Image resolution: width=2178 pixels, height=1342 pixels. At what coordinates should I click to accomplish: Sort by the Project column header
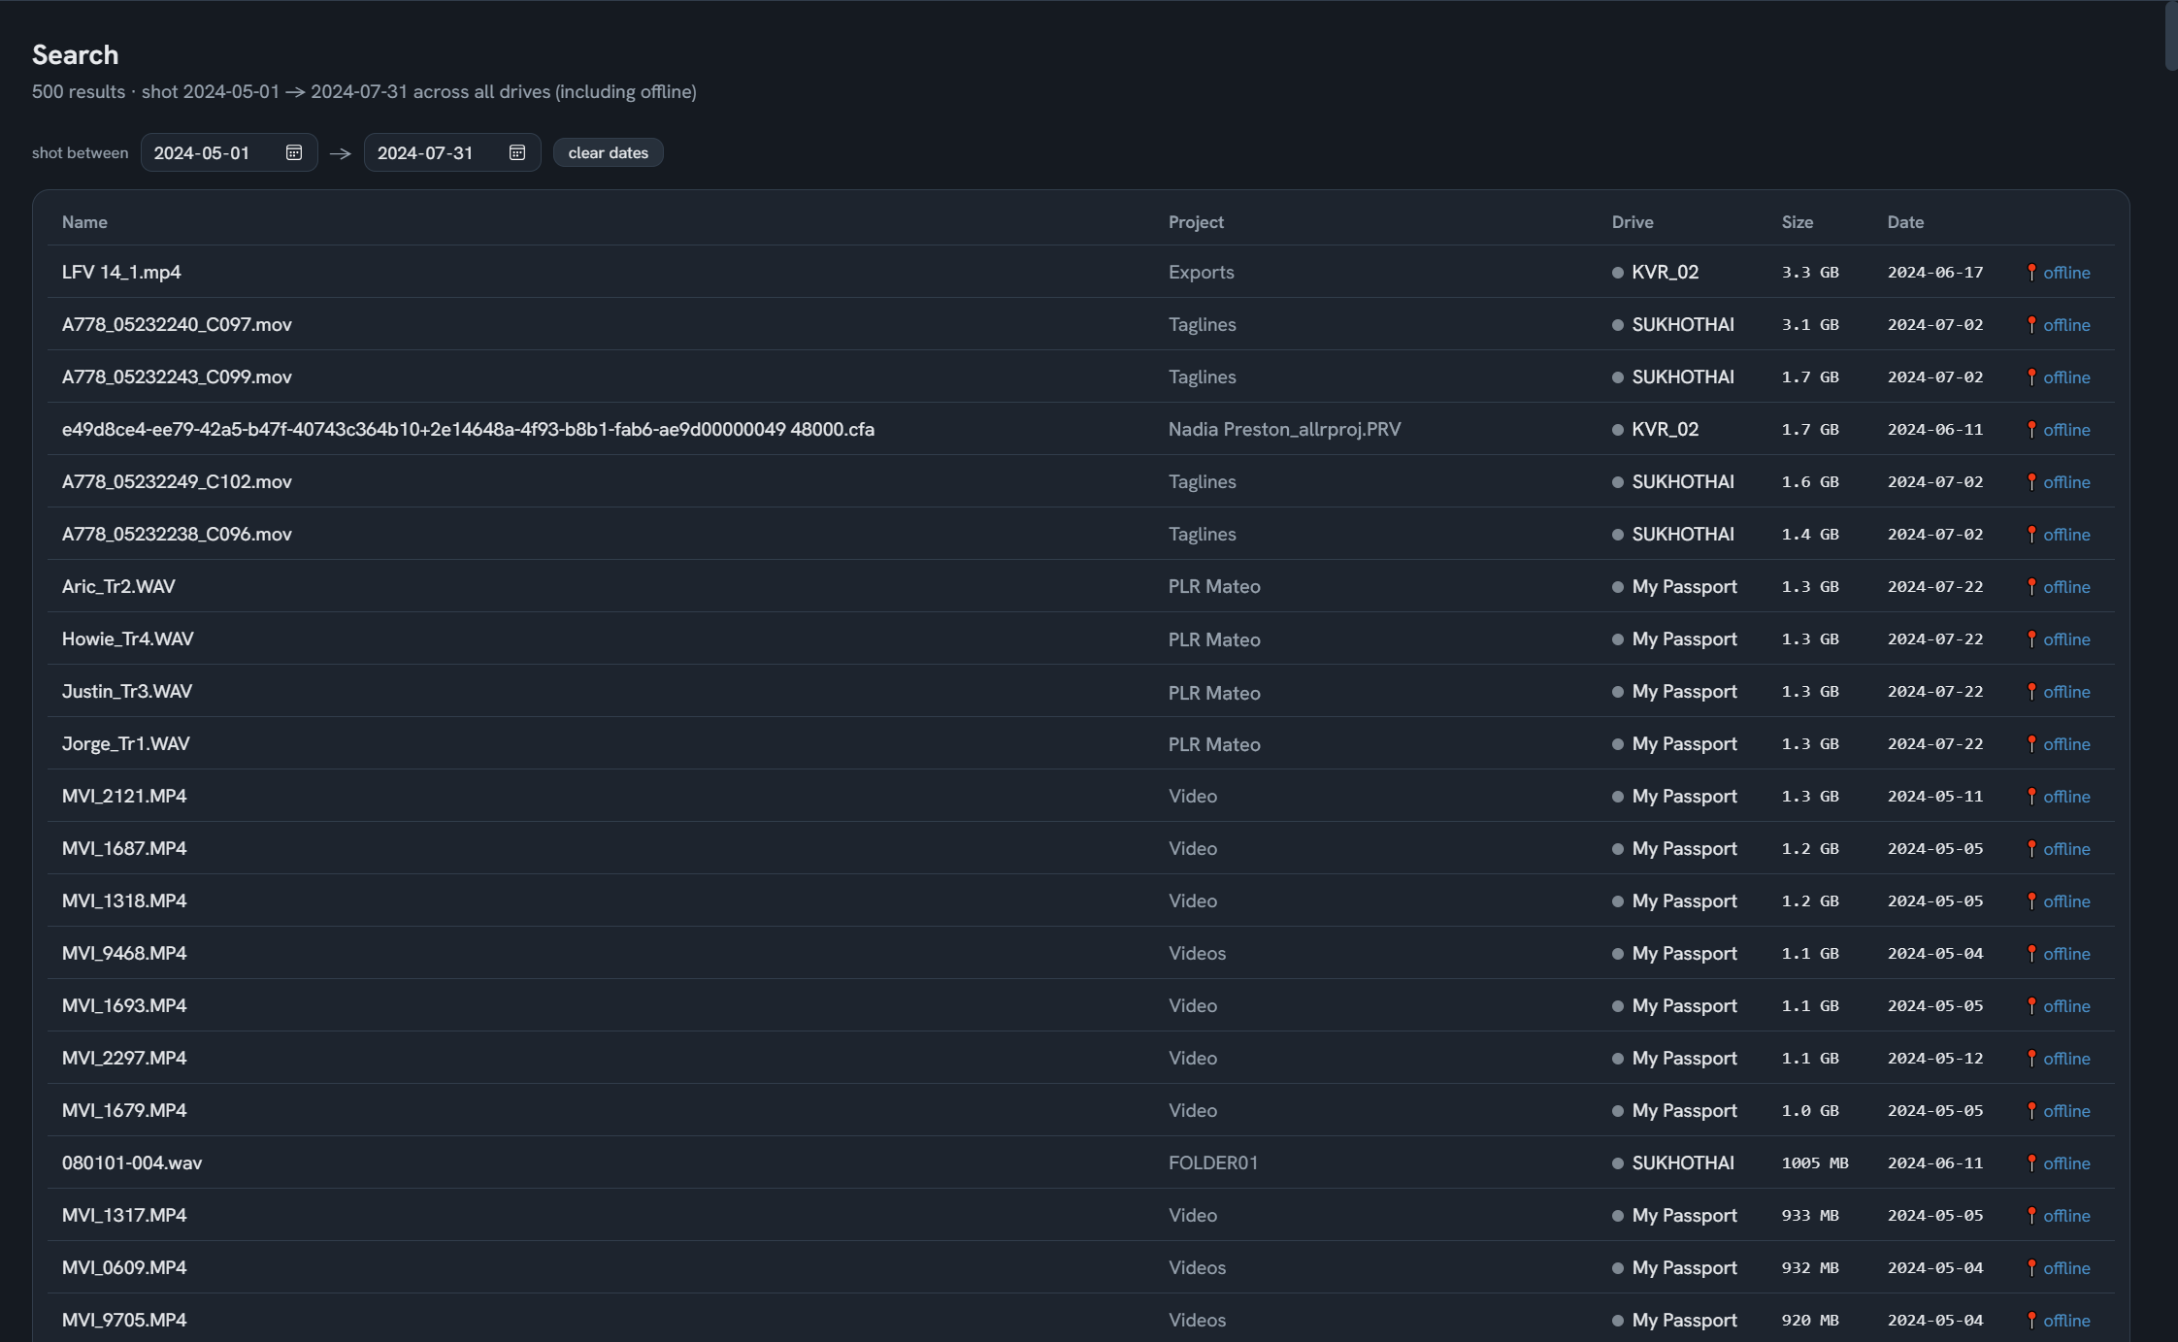tap(1196, 222)
